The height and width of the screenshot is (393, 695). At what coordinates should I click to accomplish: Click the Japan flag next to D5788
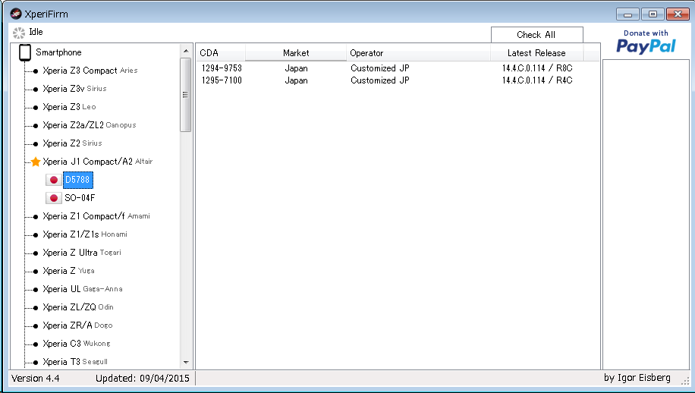point(54,180)
